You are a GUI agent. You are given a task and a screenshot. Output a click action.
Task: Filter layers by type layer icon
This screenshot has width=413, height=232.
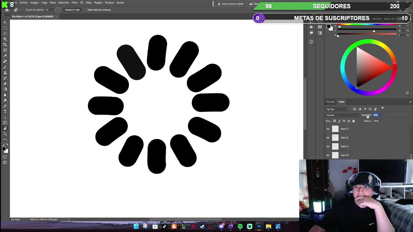[x=365, y=109]
